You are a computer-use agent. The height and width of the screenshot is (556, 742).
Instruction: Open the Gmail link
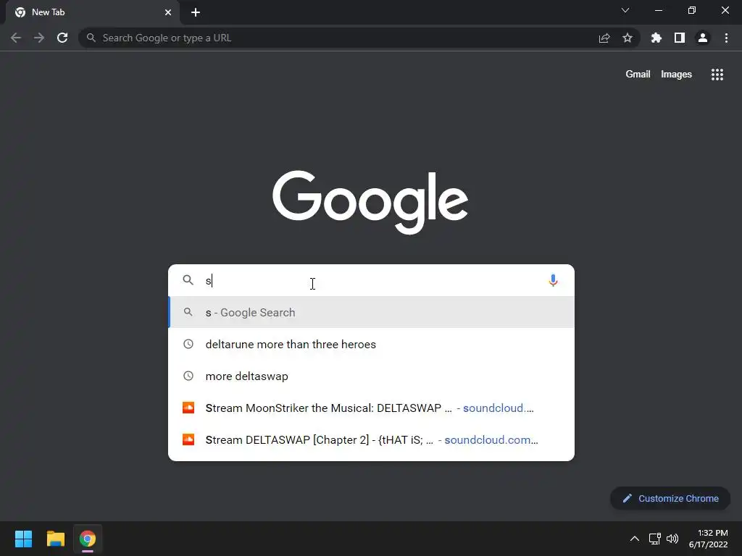638,75
